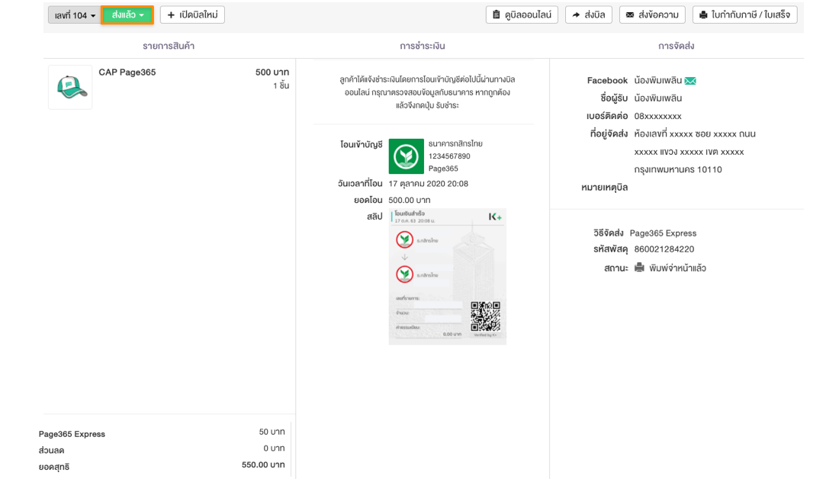Click the ดูบิลออนไลน์ clipboard icon
Viewport: 839px width, 479px height.
coord(497,15)
